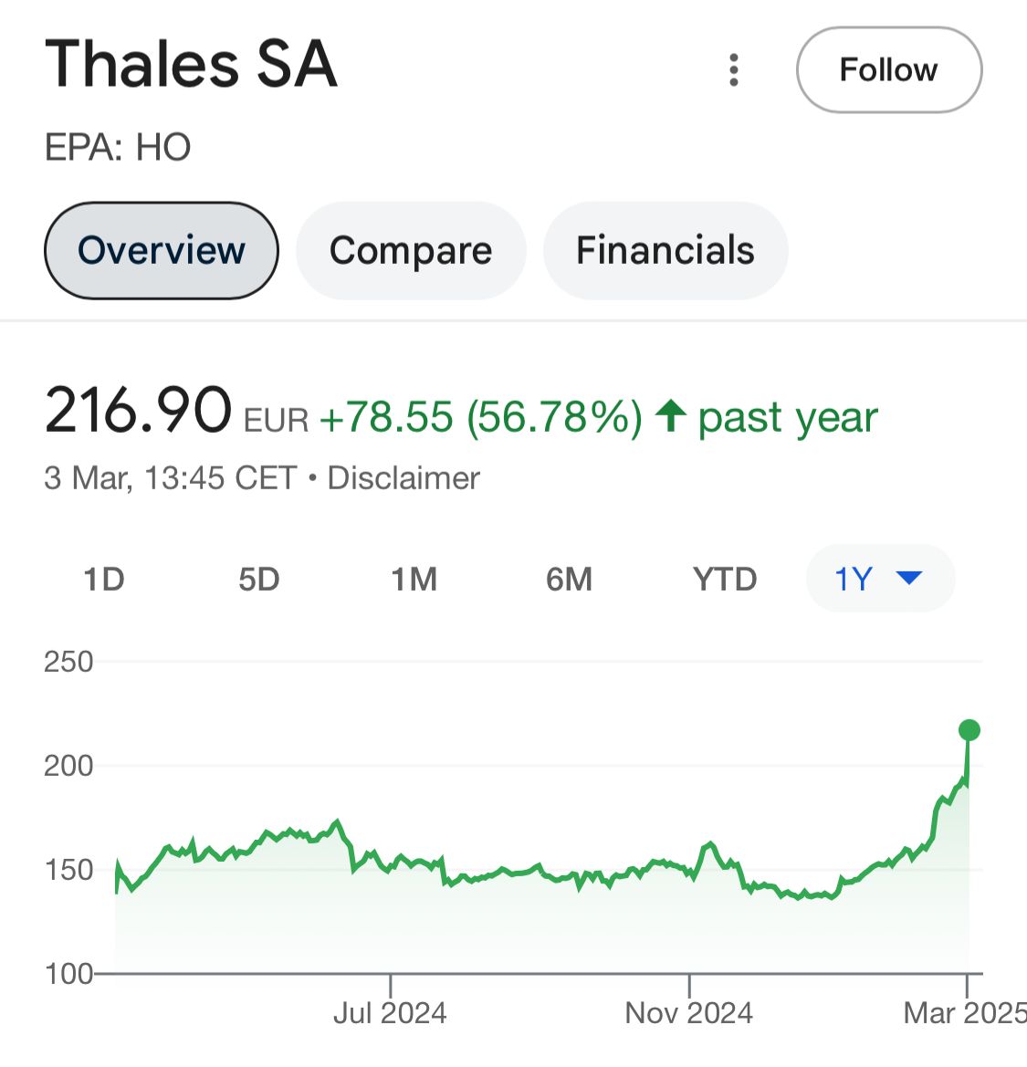The height and width of the screenshot is (1067, 1027).
Task: Open the Disclaimer link
Action: point(403,477)
